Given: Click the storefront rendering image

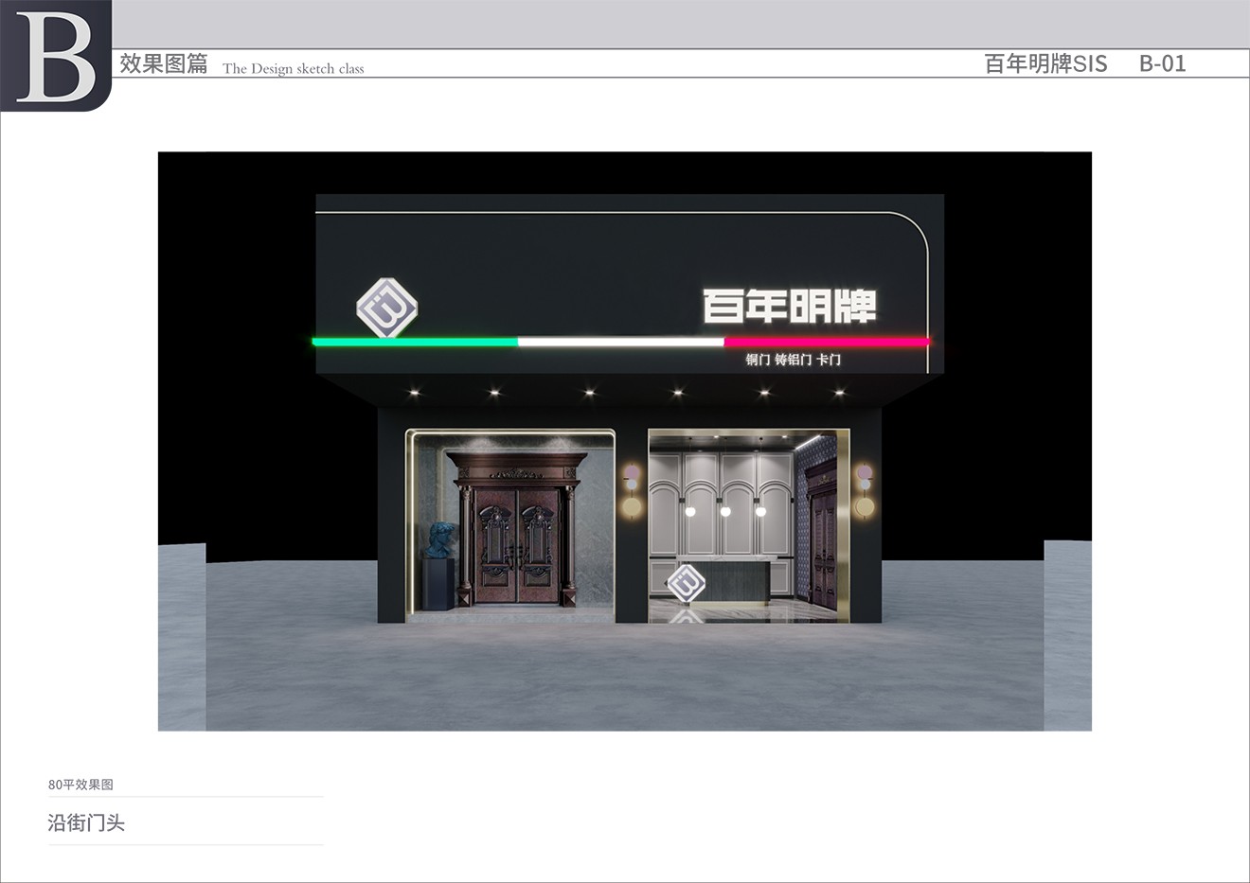Looking at the screenshot, I should [x=625, y=441].
